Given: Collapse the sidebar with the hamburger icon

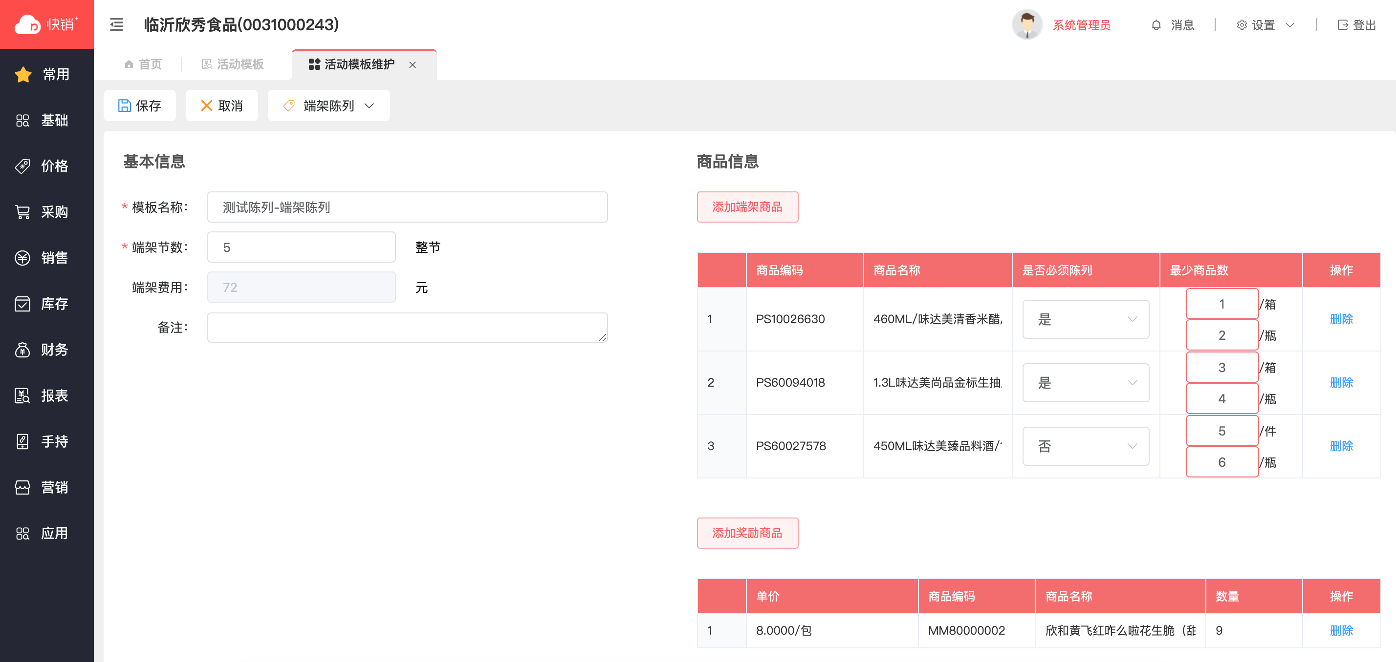Looking at the screenshot, I should coord(116,25).
